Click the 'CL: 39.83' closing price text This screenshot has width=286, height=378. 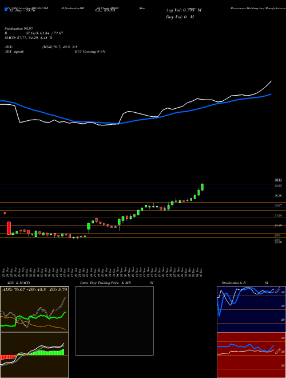(105, 10)
